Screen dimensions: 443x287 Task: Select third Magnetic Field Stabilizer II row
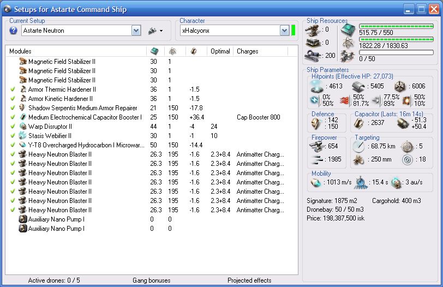(x=152, y=80)
